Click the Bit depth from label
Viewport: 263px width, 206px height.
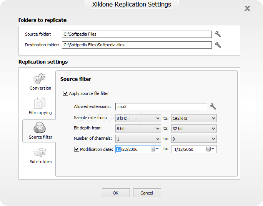tap(88, 128)
